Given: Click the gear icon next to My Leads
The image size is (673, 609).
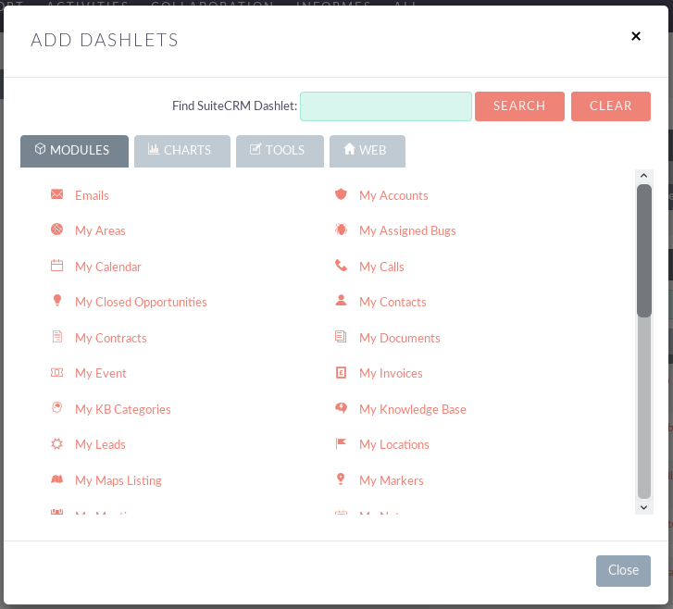Looking at the screenshot, I should [x=57, y=444].
